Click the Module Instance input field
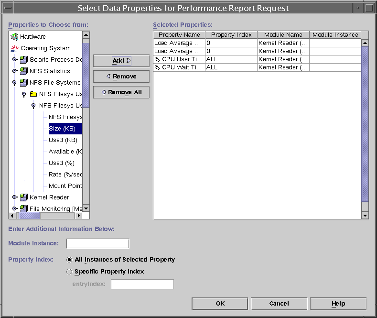377x318 pixels. [97, 243]
